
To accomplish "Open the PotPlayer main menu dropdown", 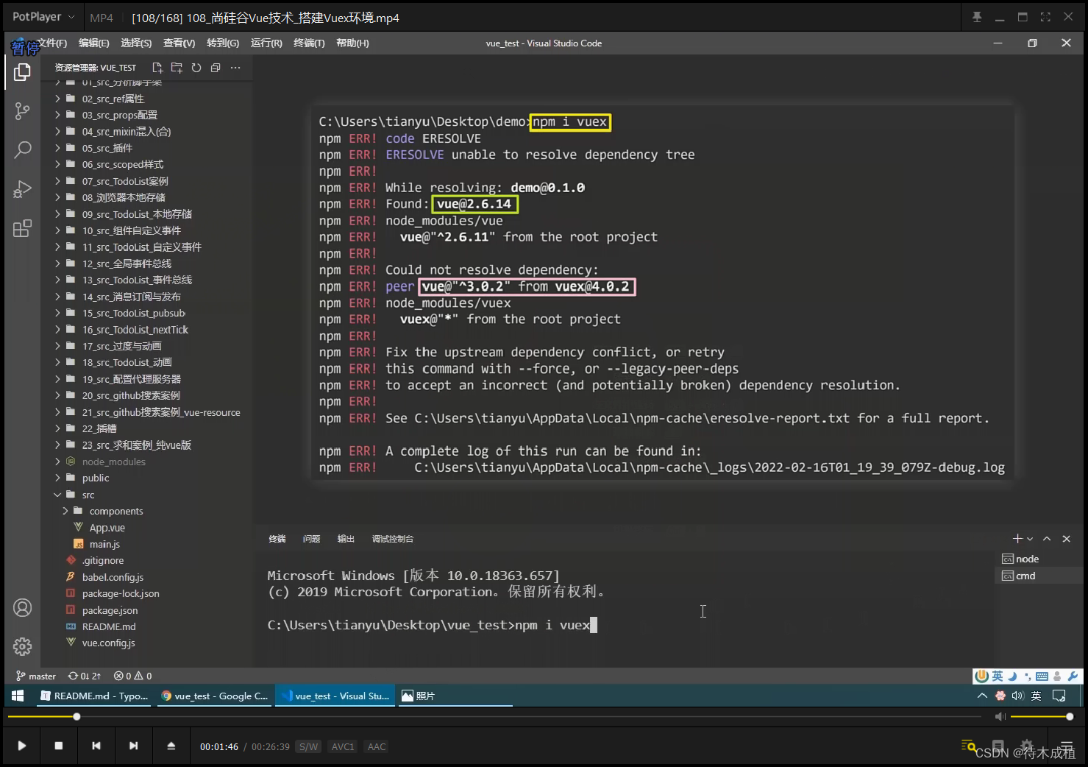I will (43, 17).
